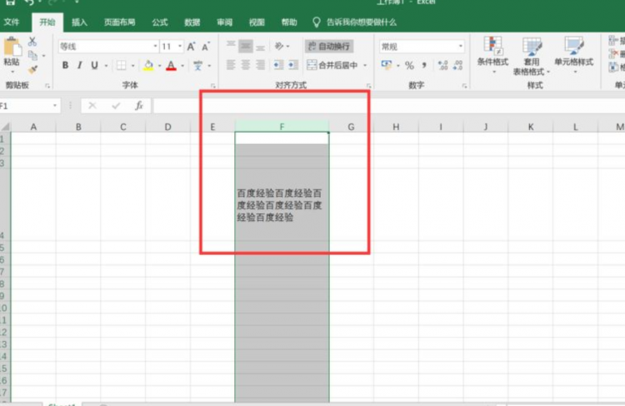Click Select All corner triangle
Viewport: 625px width, 406px height.
tap(6, 127)
